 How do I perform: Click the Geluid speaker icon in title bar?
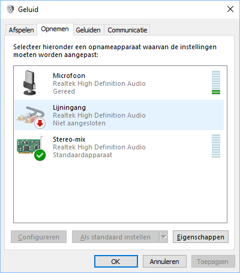point(10,9)
